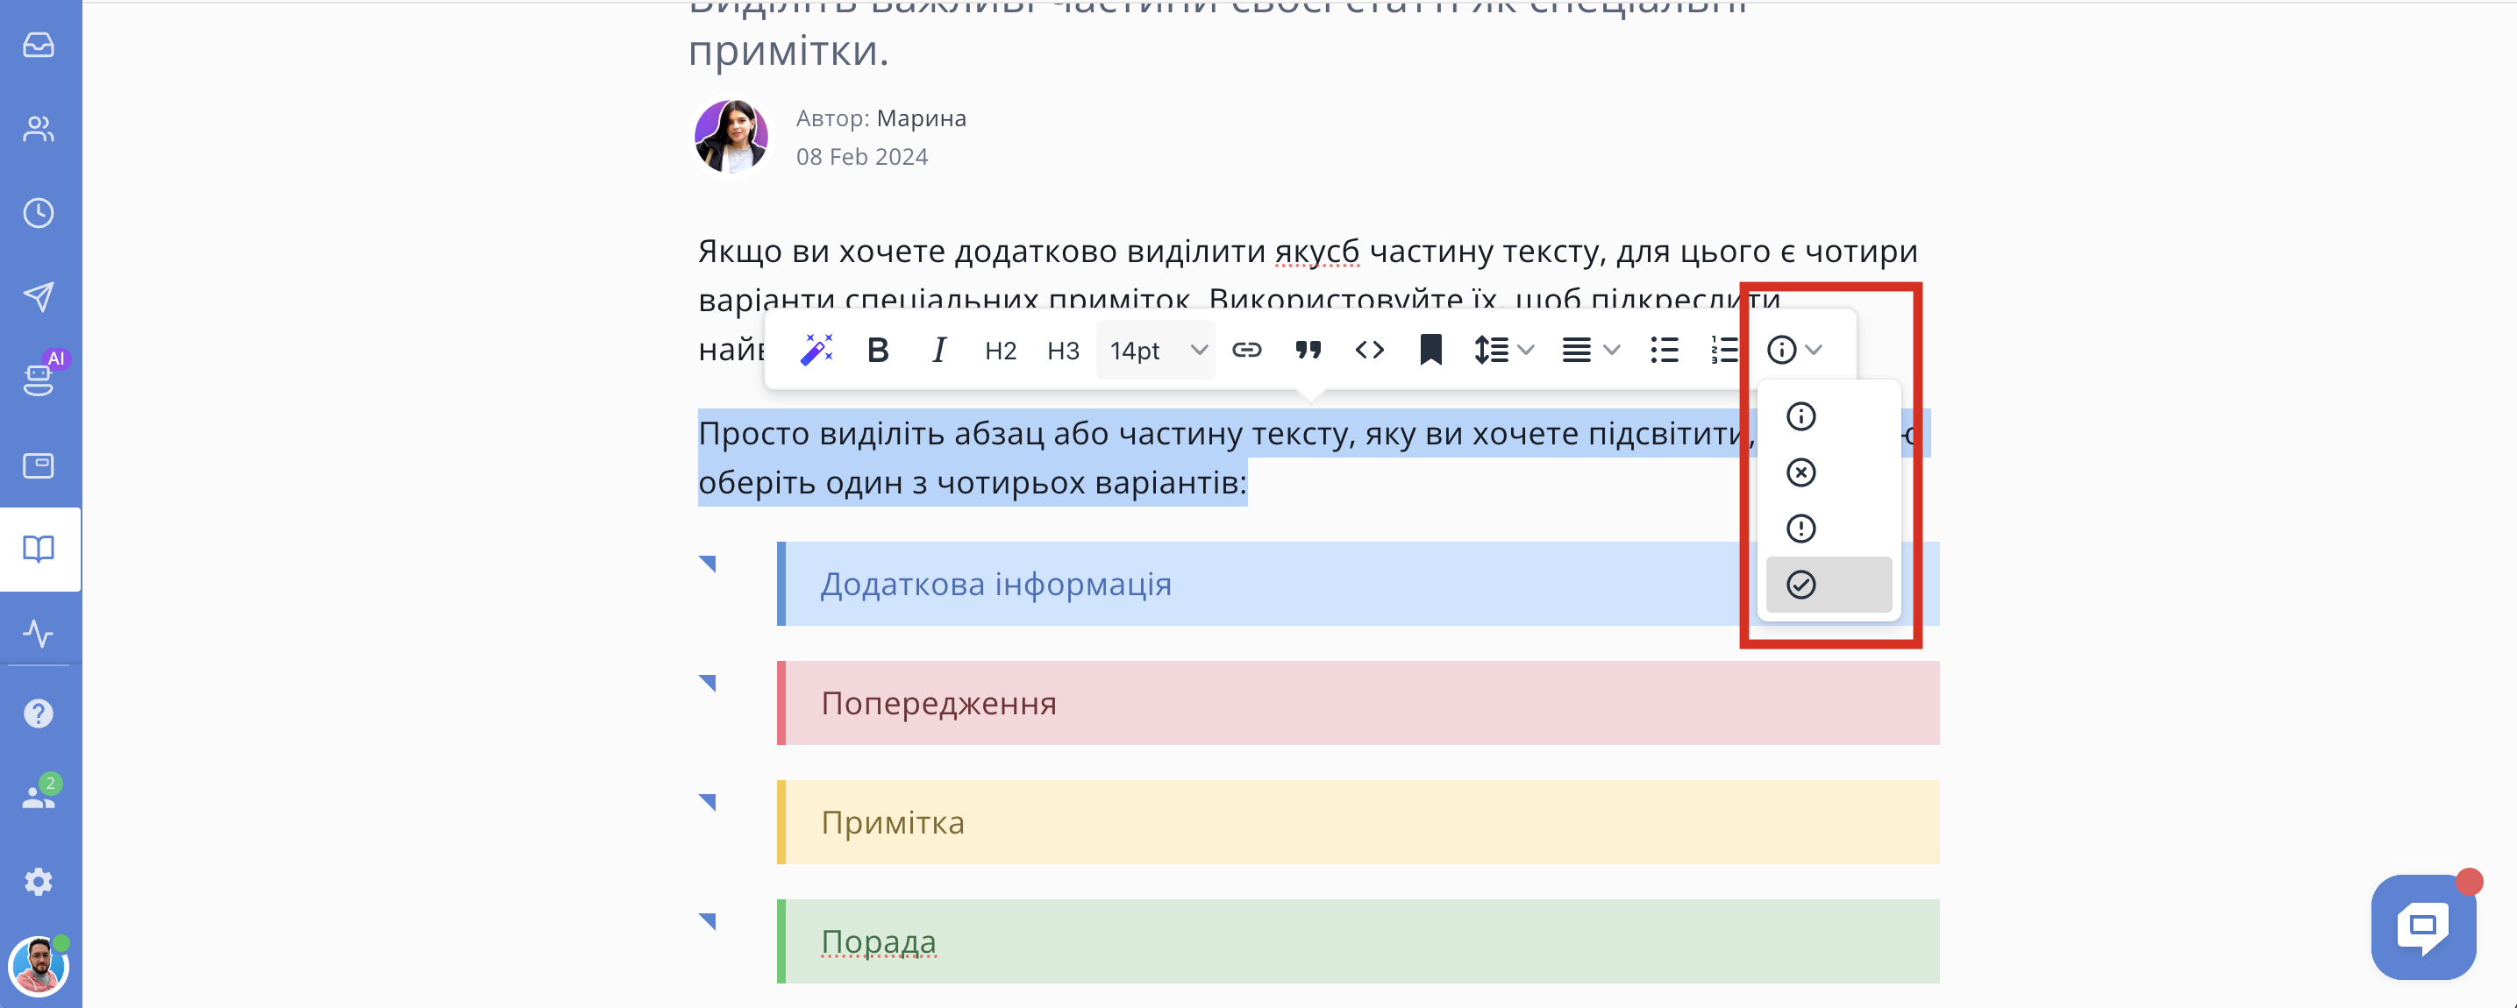
Task: Apply blockquote formatting
Action: tap(1308, 350)
